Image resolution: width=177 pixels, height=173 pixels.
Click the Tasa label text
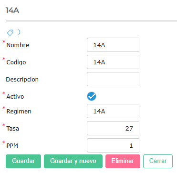tap(13, 129)
